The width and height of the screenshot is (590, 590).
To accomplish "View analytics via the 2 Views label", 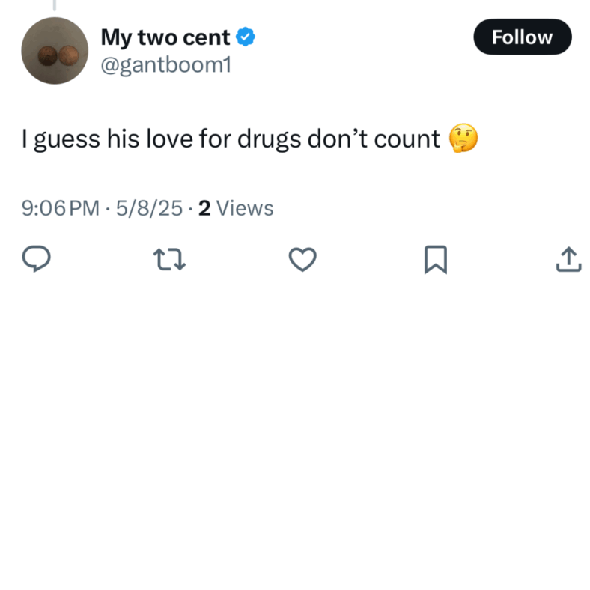I will (x=236, y=208).
